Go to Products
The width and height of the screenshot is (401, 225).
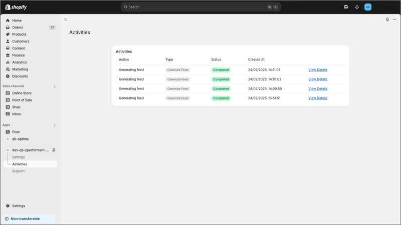click(19, 34)
